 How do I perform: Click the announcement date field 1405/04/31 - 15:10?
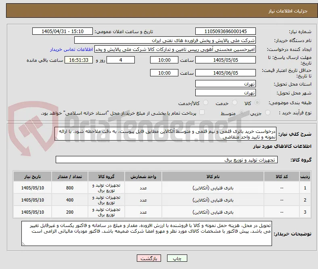(x=63, y=31)
